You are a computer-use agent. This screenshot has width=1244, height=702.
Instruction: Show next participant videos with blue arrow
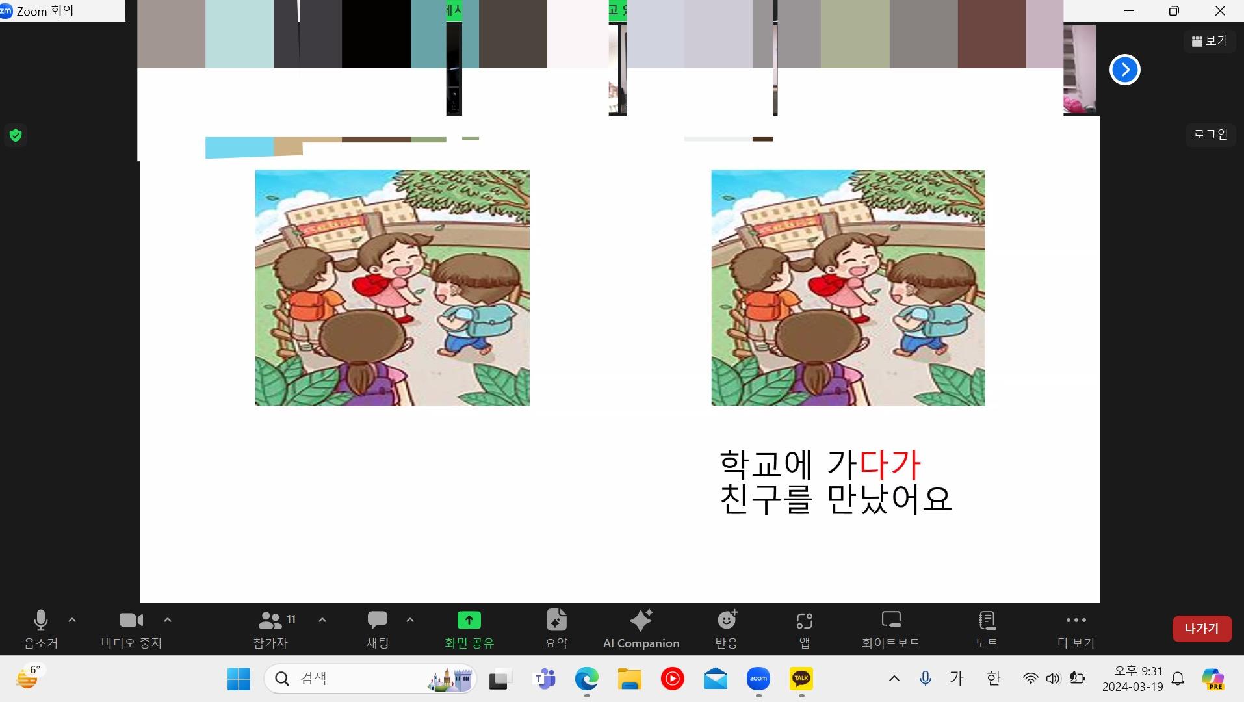coord(1125,70)
